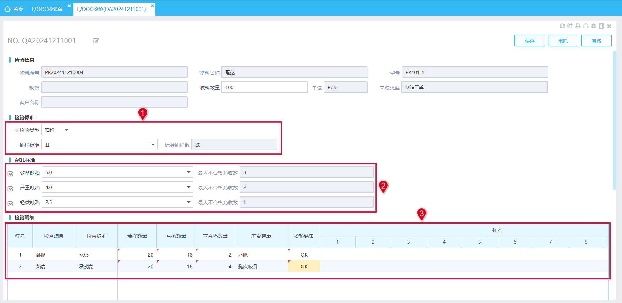The width and height of the screenshot is (622, 303).
Task: Click the 来源类型 field showing 制造工单
Action: pos(475,87)
